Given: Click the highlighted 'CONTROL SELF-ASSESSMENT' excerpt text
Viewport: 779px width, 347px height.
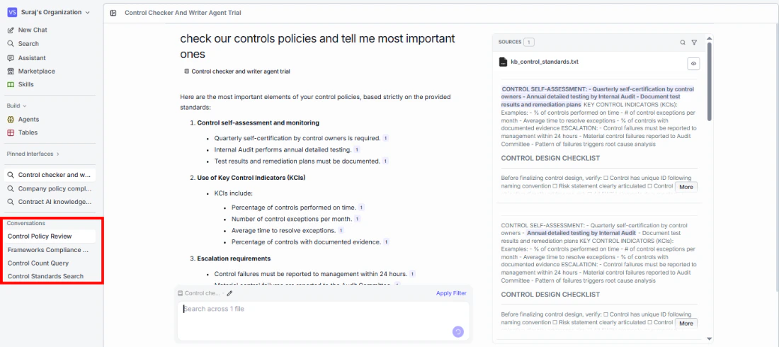Looking at the screenshot, I should 598,97.
